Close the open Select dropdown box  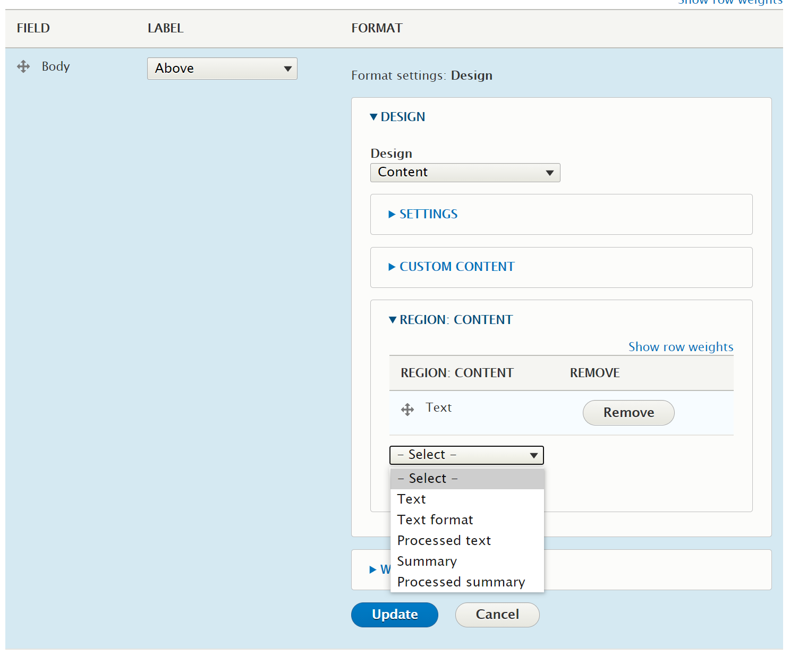coord(466,455)
